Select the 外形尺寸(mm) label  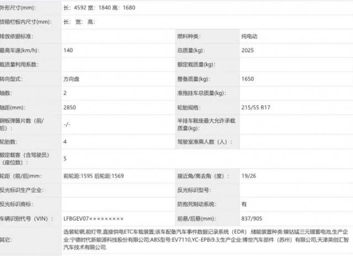pyautogui.click(x=18, y=8)
